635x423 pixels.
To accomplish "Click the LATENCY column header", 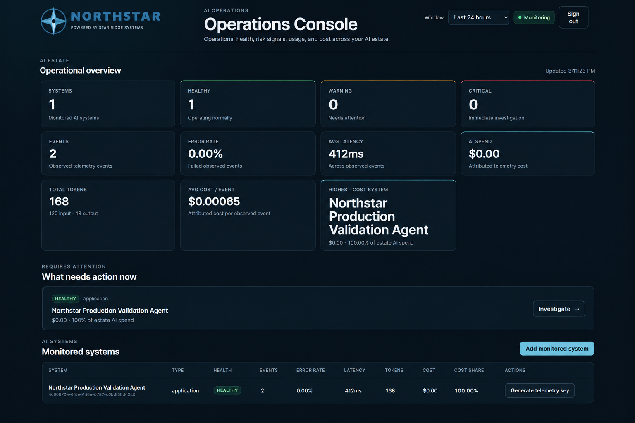I will [355, 371].
